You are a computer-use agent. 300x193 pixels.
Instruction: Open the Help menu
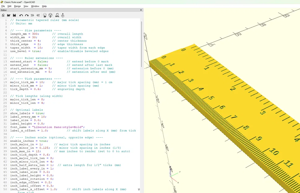coord(44,6)
